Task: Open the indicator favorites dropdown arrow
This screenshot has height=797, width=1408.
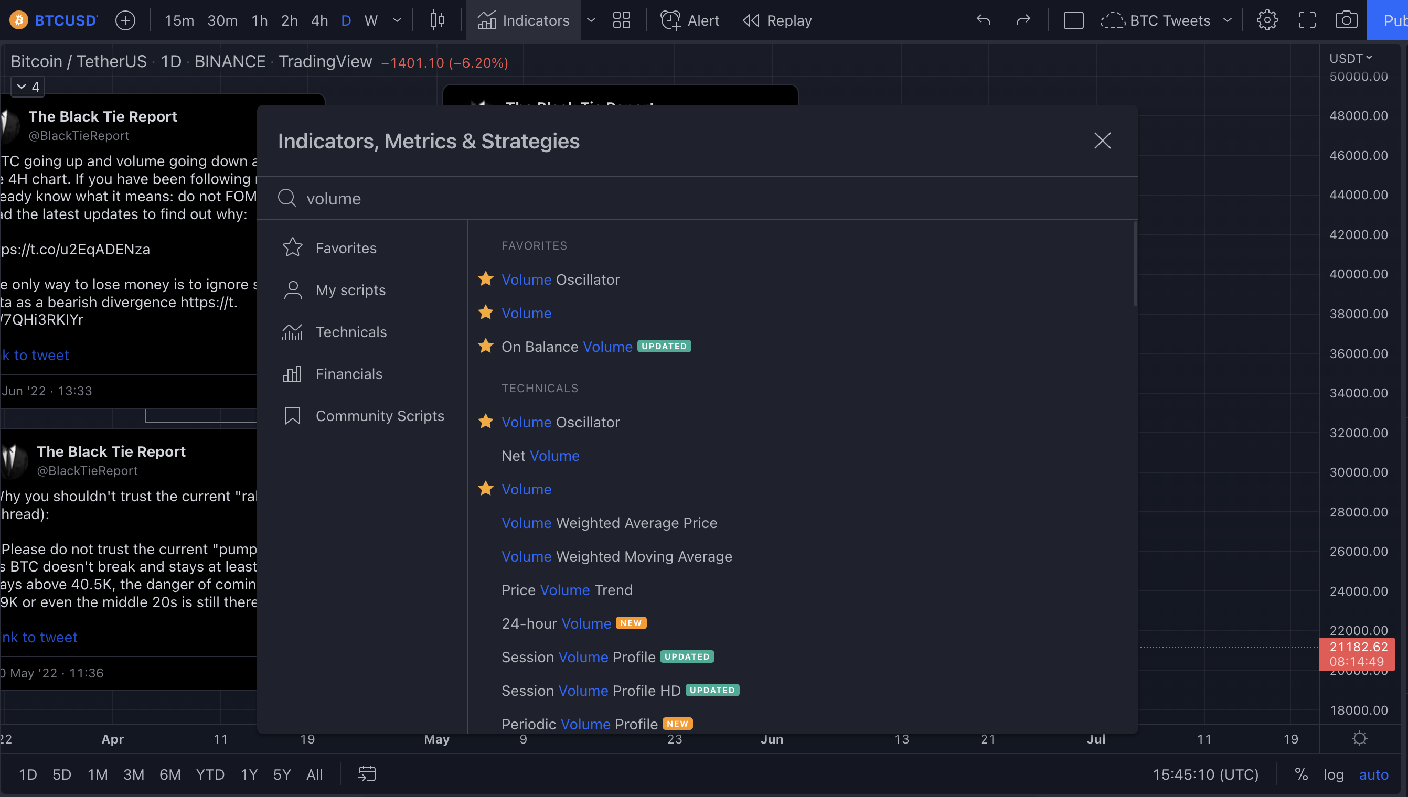Action: point(591,20)
